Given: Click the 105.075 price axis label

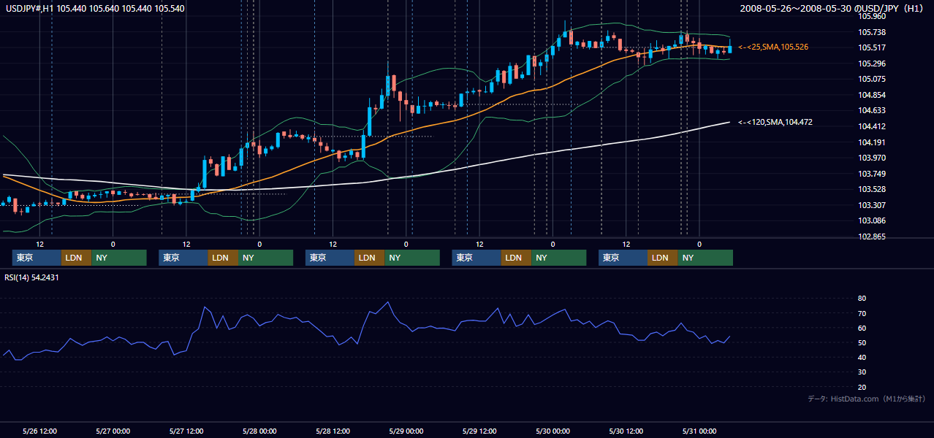Looking at the screenshot, I should pyautogui.click(x=871, y=79).
